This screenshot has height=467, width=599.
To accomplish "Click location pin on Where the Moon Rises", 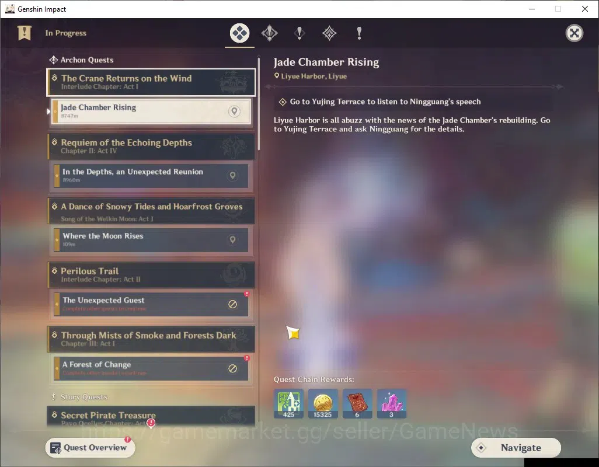I will pyautogui.click(x=232, y=240).
